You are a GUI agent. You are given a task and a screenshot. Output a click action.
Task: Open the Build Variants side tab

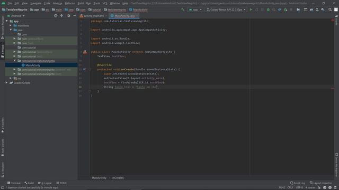pos(3,147)
